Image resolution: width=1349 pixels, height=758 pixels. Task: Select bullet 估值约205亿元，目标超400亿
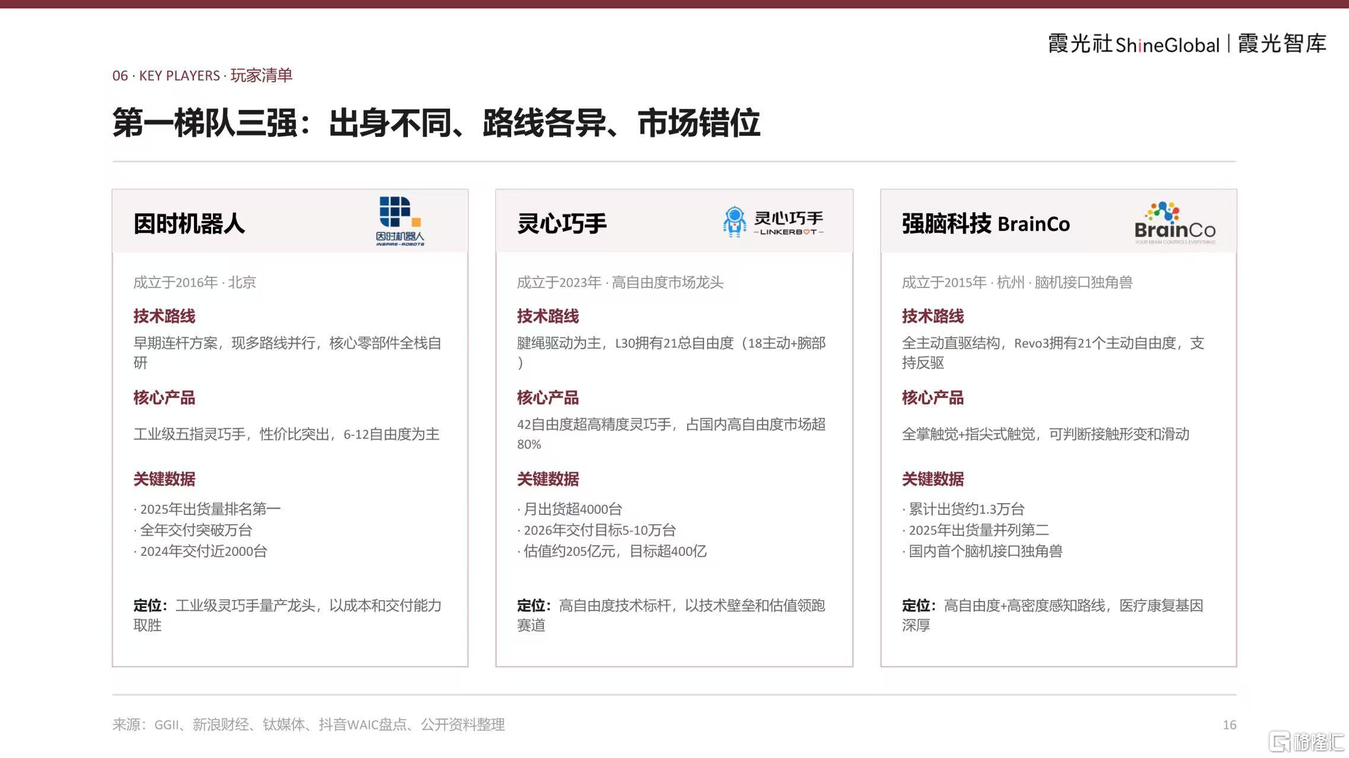[x=612, y=551]
